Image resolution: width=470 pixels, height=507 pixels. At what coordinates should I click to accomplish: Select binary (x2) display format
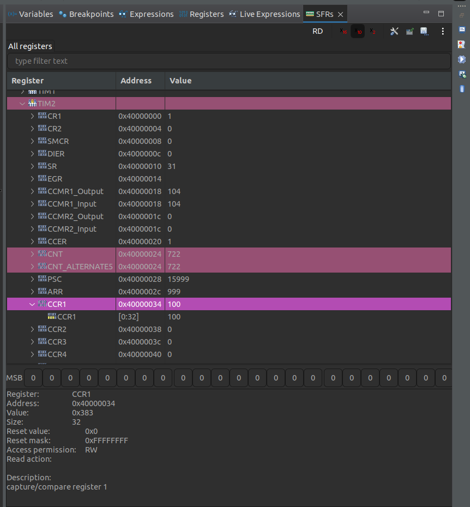372,31
